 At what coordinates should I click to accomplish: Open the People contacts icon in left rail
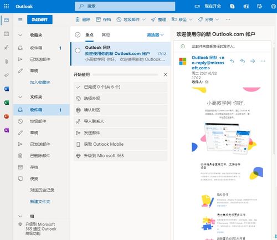[7, 48]
